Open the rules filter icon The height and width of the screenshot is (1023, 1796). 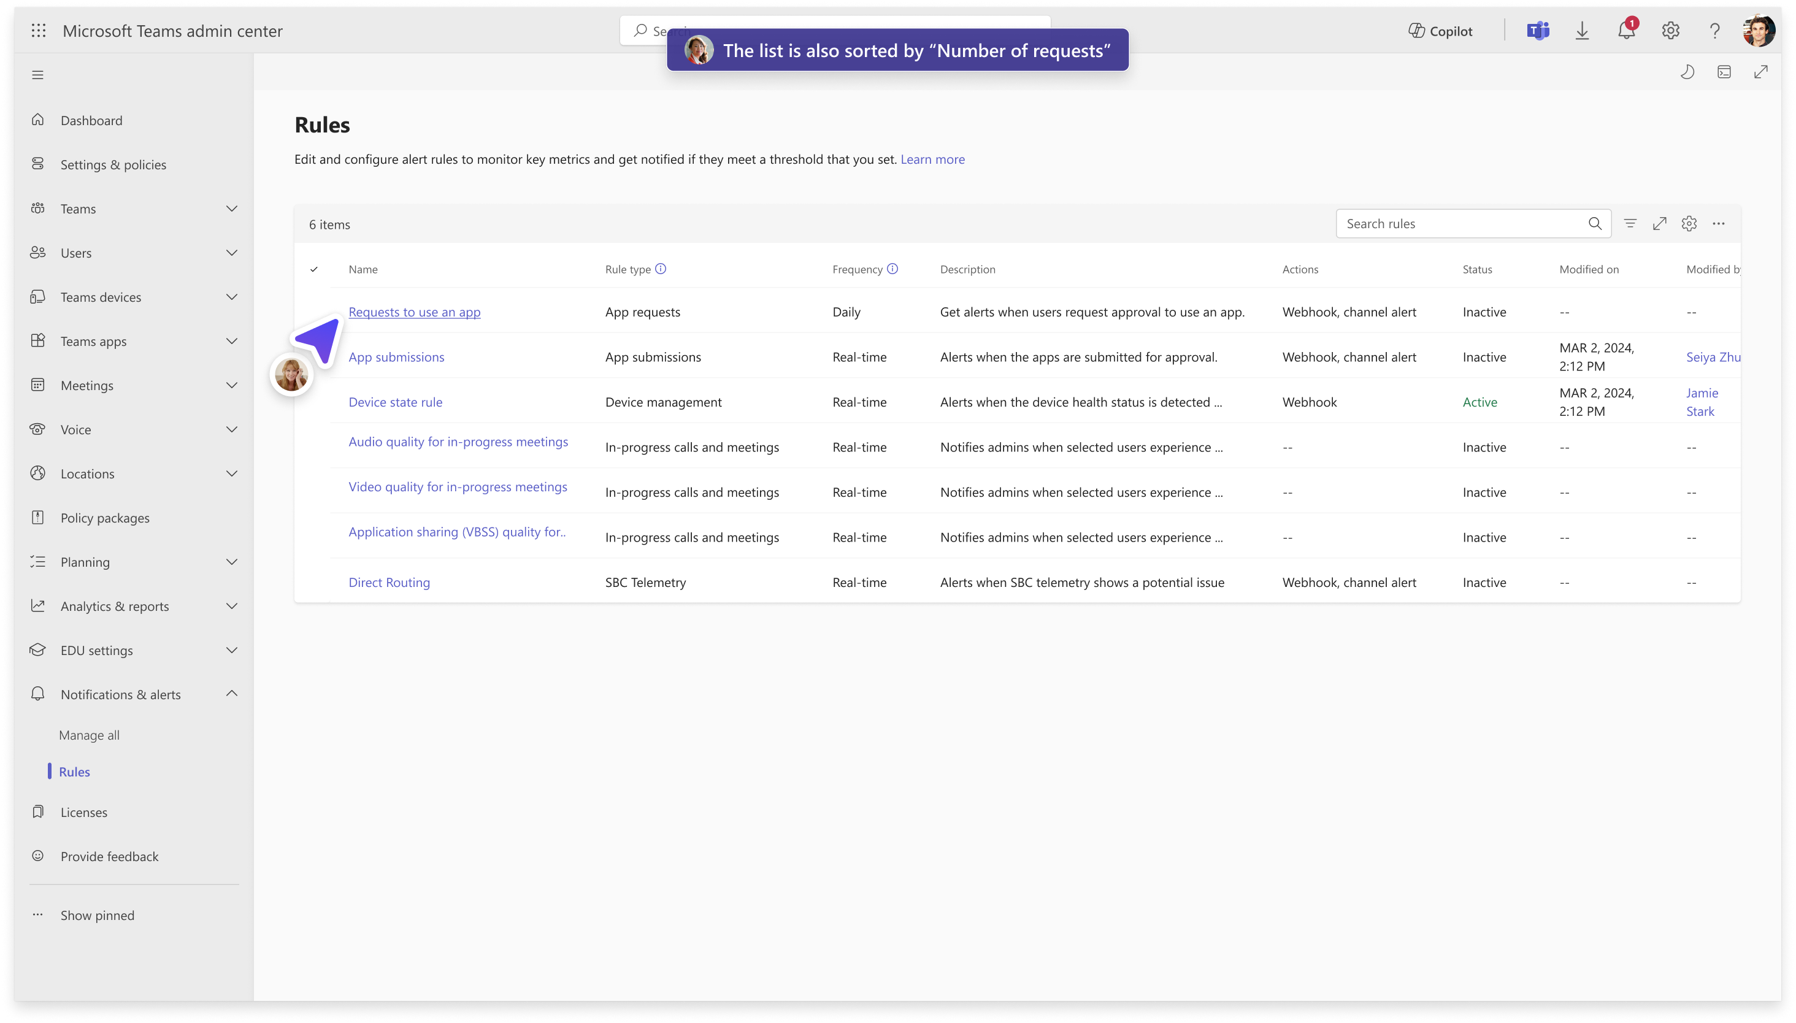coord(1630,223)
